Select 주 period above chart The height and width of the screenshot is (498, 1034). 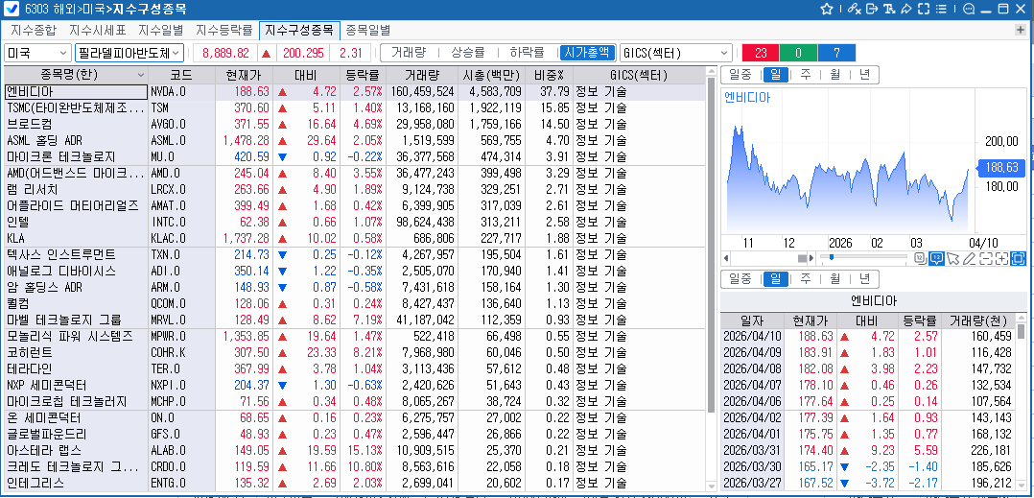805,75
